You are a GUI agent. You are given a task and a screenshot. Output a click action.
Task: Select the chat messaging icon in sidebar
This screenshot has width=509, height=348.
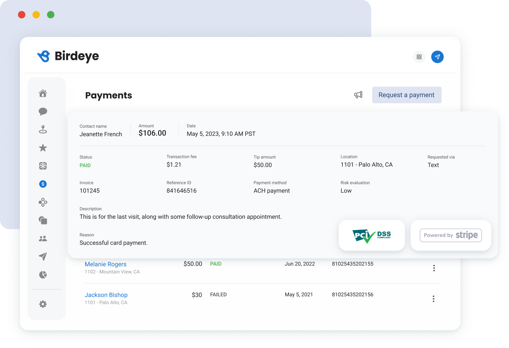click(x=43, y=111)
